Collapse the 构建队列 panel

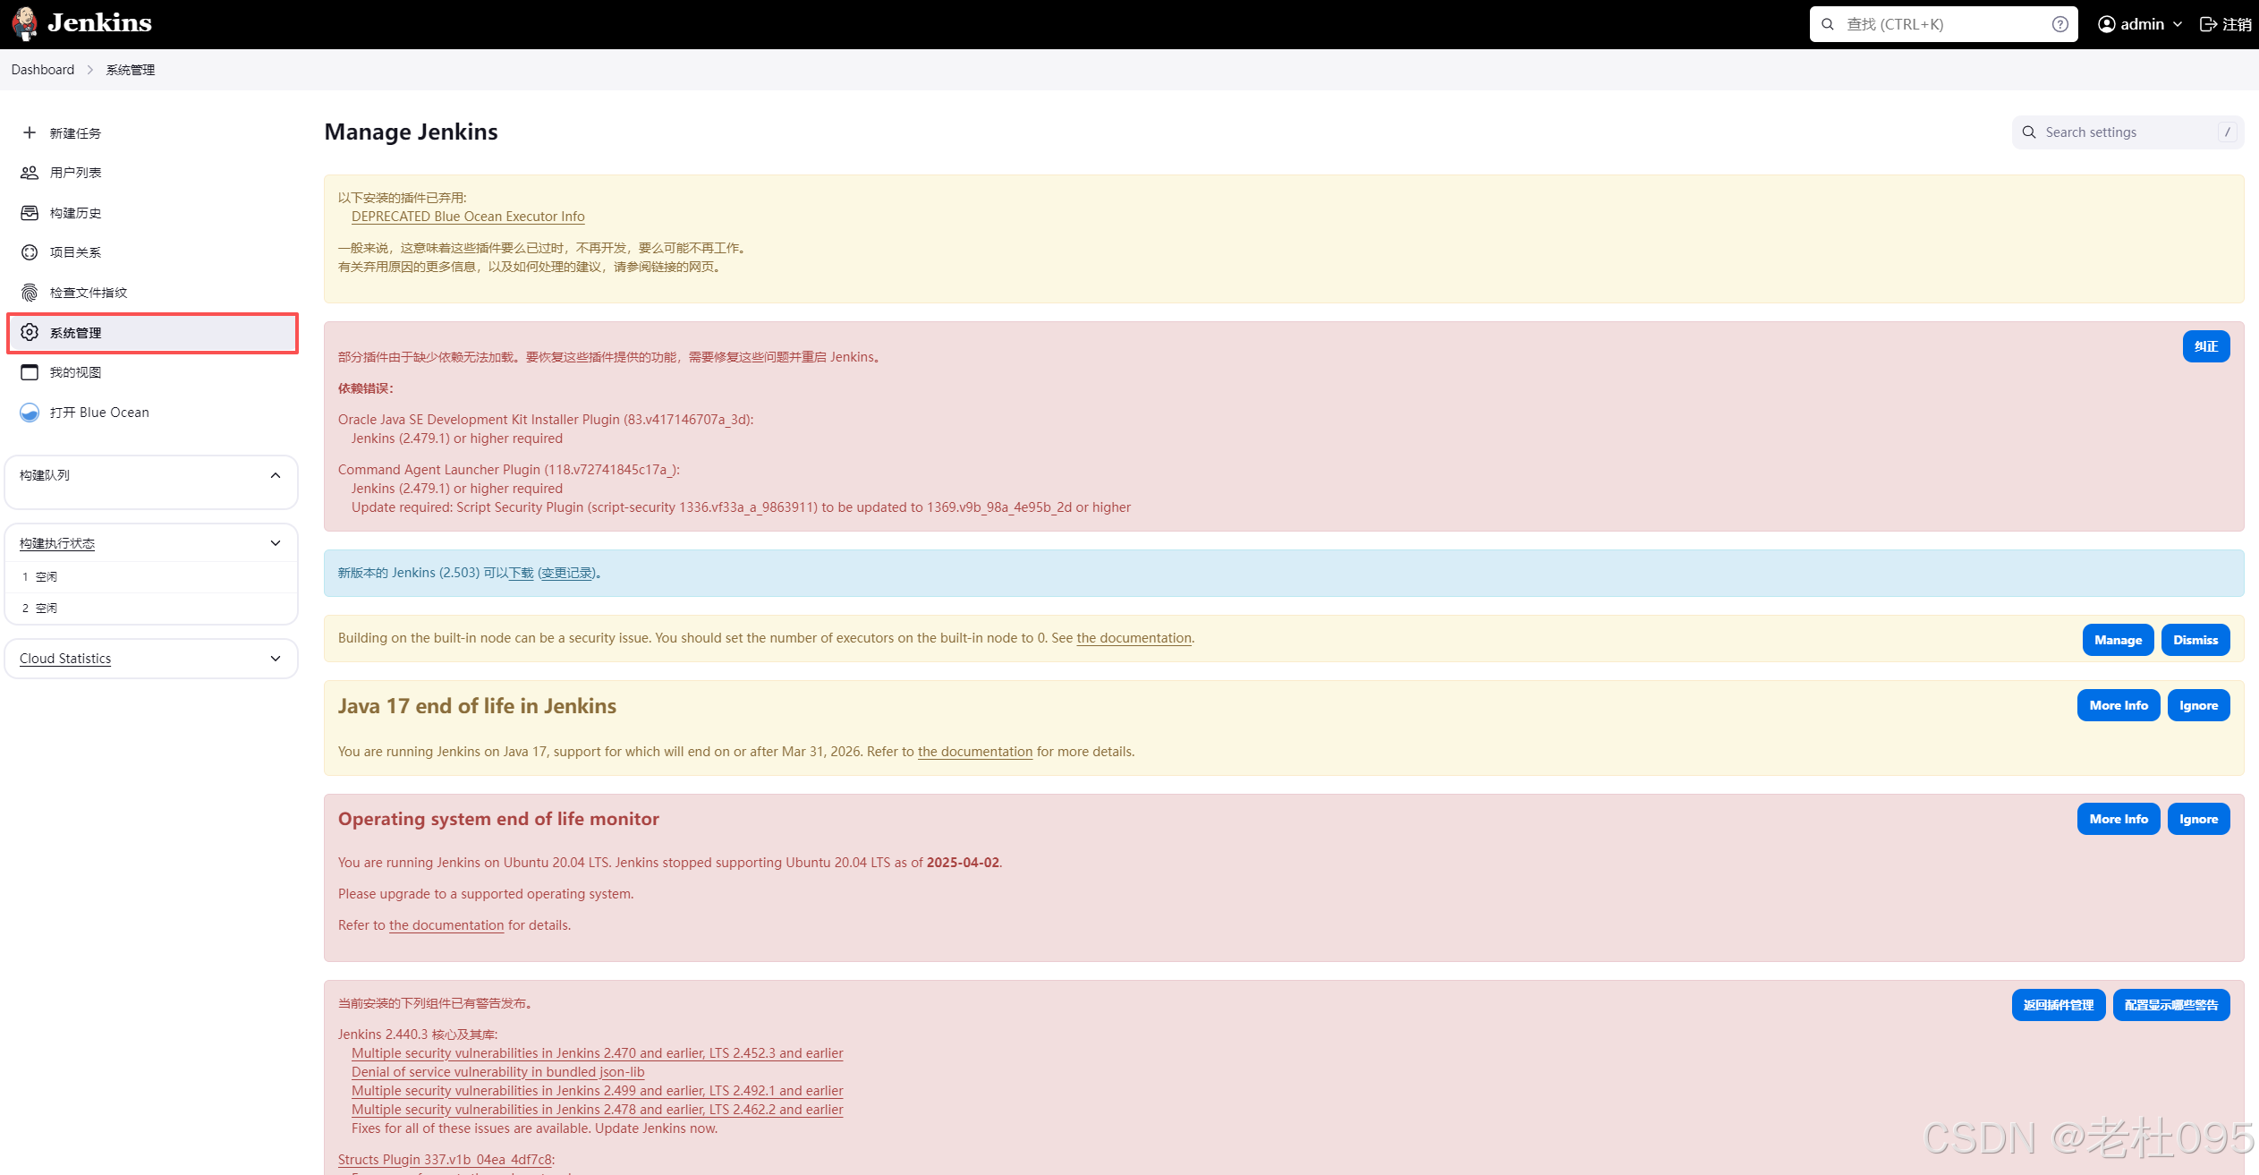pos(276,475)
